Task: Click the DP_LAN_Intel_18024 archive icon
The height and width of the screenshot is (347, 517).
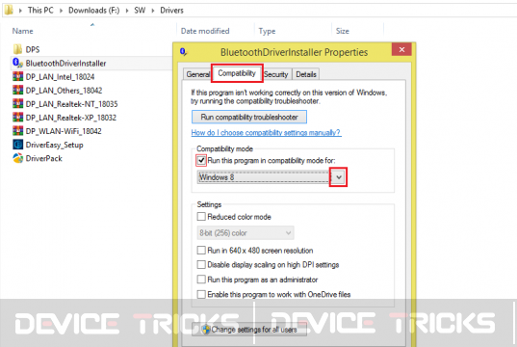Action: coord(17,76)
